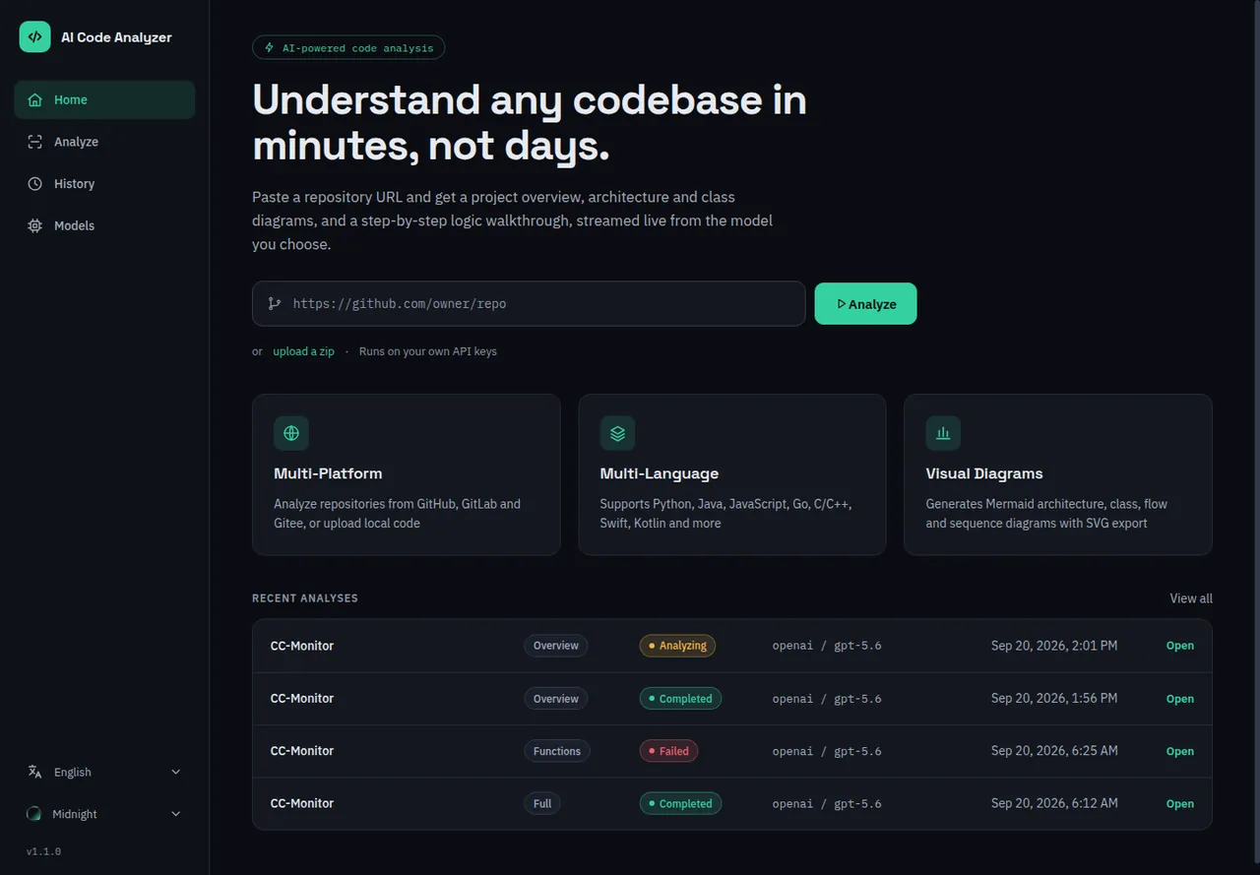Click the lightning bolt icon in top badge
The image size is (1260, 875).
(270, 47)
